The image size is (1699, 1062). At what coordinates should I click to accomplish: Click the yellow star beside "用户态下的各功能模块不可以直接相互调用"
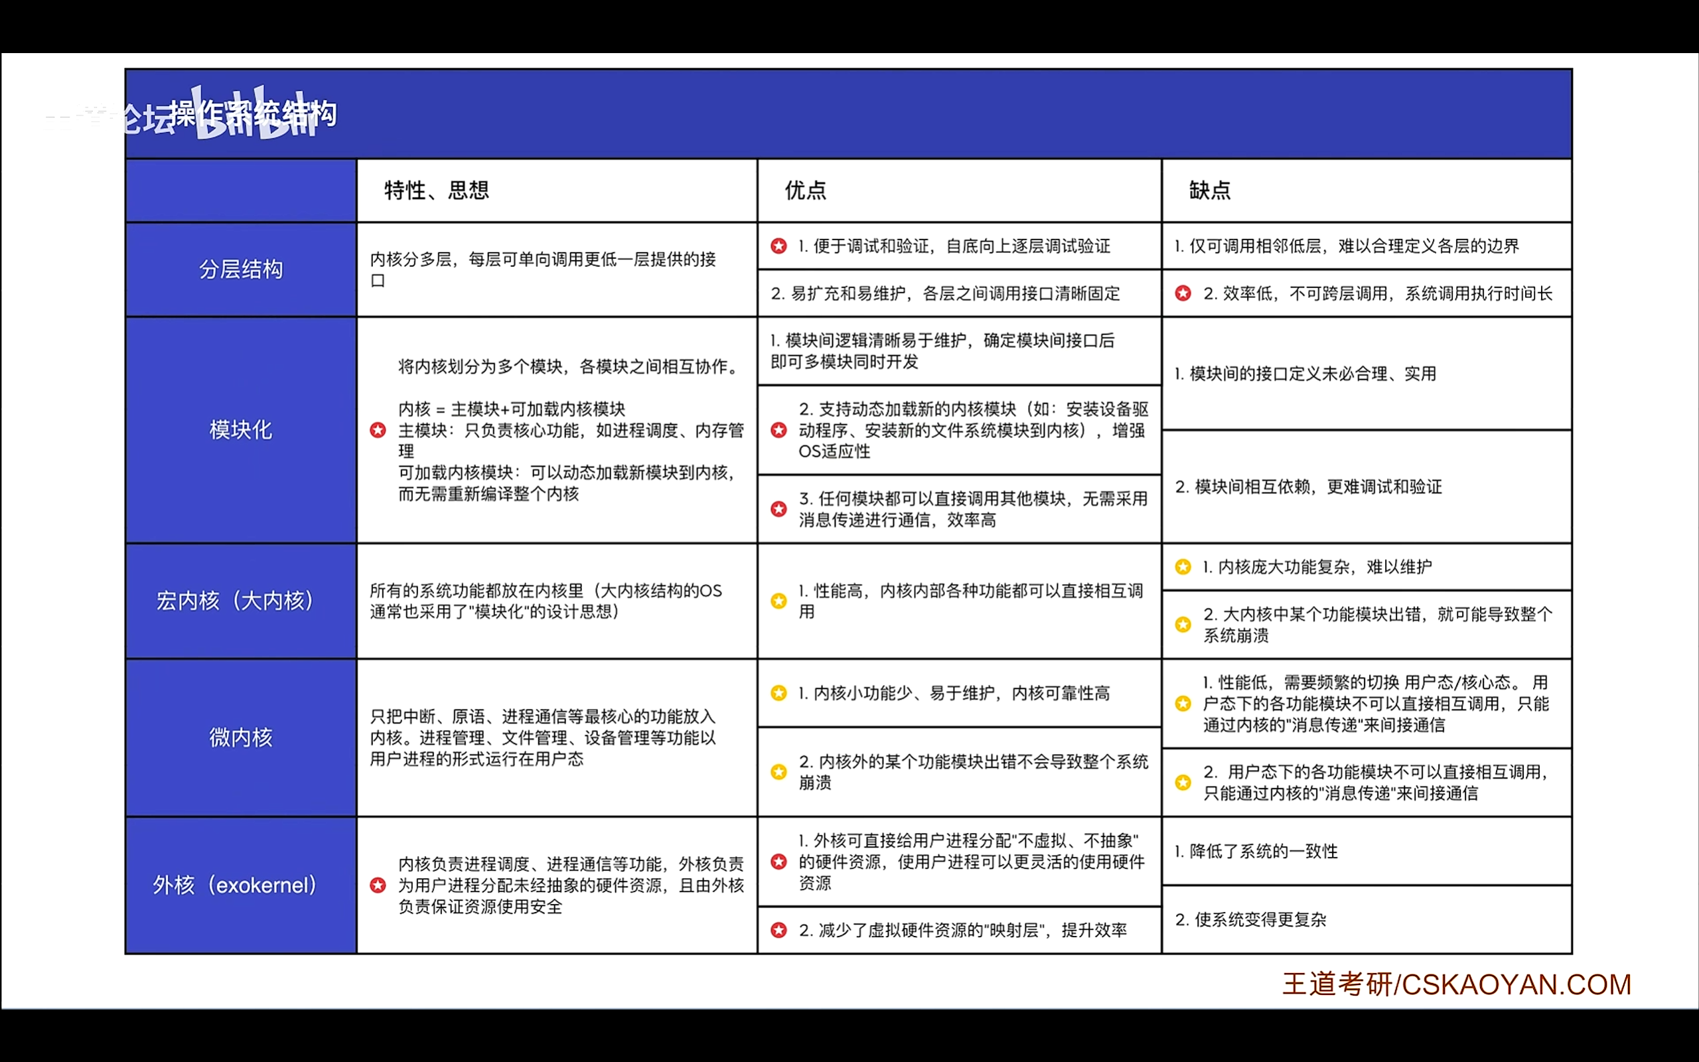coord(1182,782)
